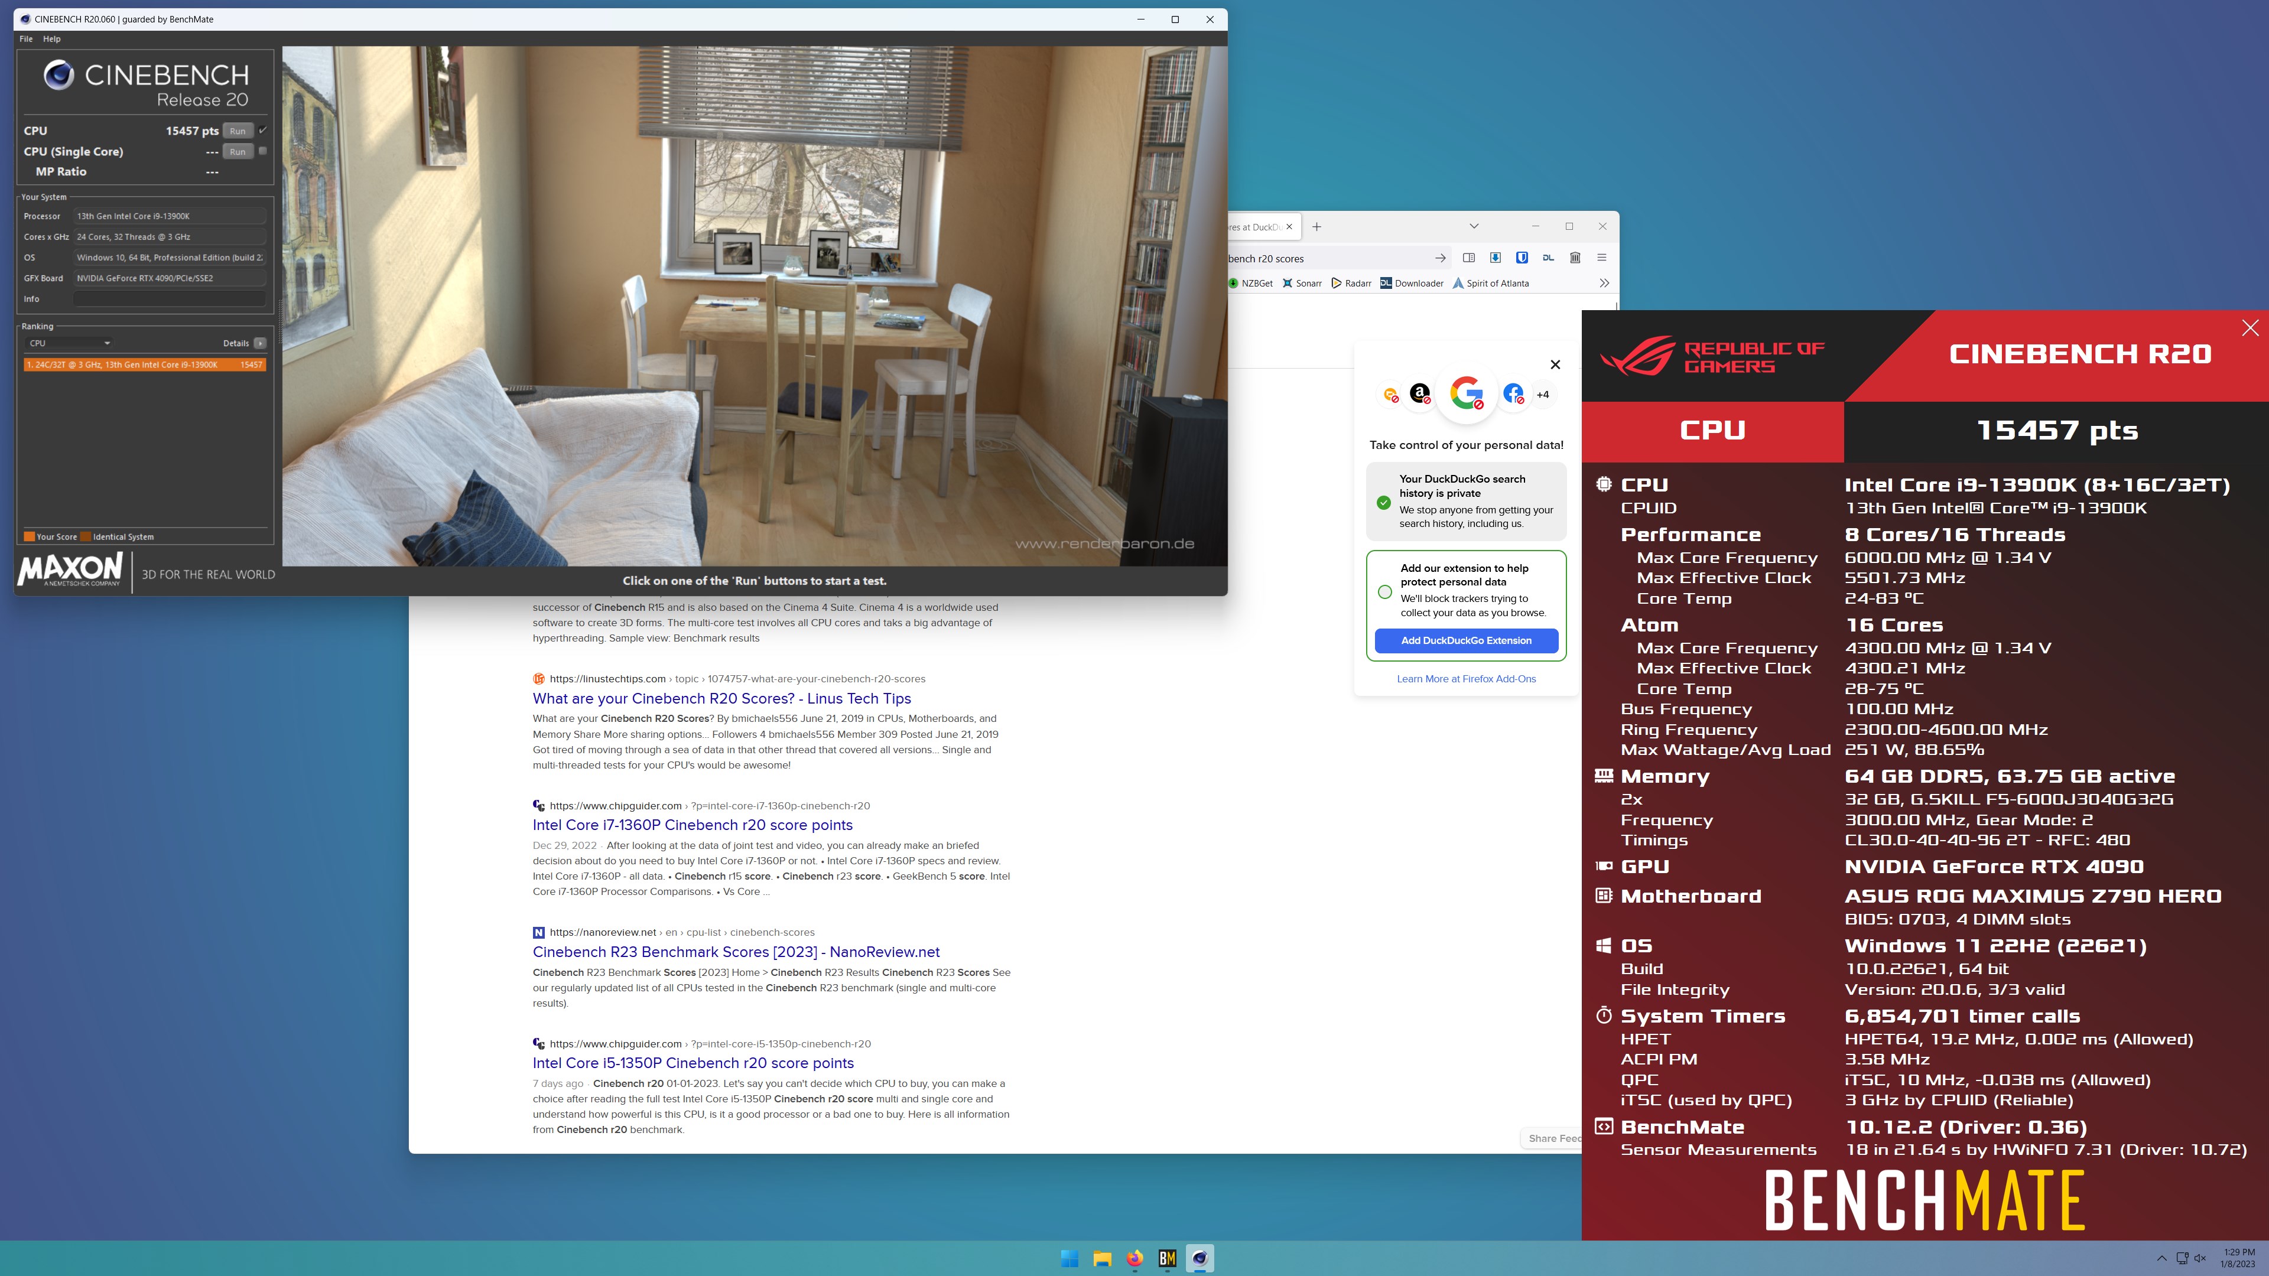Viewport: 2269px width, 1276px height.
Task: Click the Cinebench logo icon
Action: click(x=59, y=75)
